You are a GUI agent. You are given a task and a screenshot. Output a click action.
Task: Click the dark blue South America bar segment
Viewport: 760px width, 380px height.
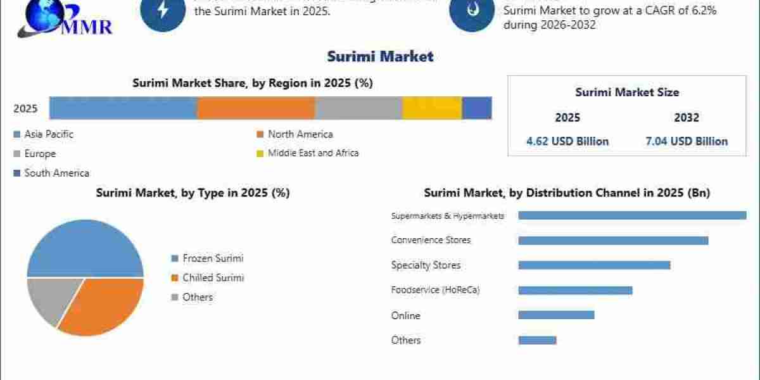pyautogui.click(x=477, y=108)
